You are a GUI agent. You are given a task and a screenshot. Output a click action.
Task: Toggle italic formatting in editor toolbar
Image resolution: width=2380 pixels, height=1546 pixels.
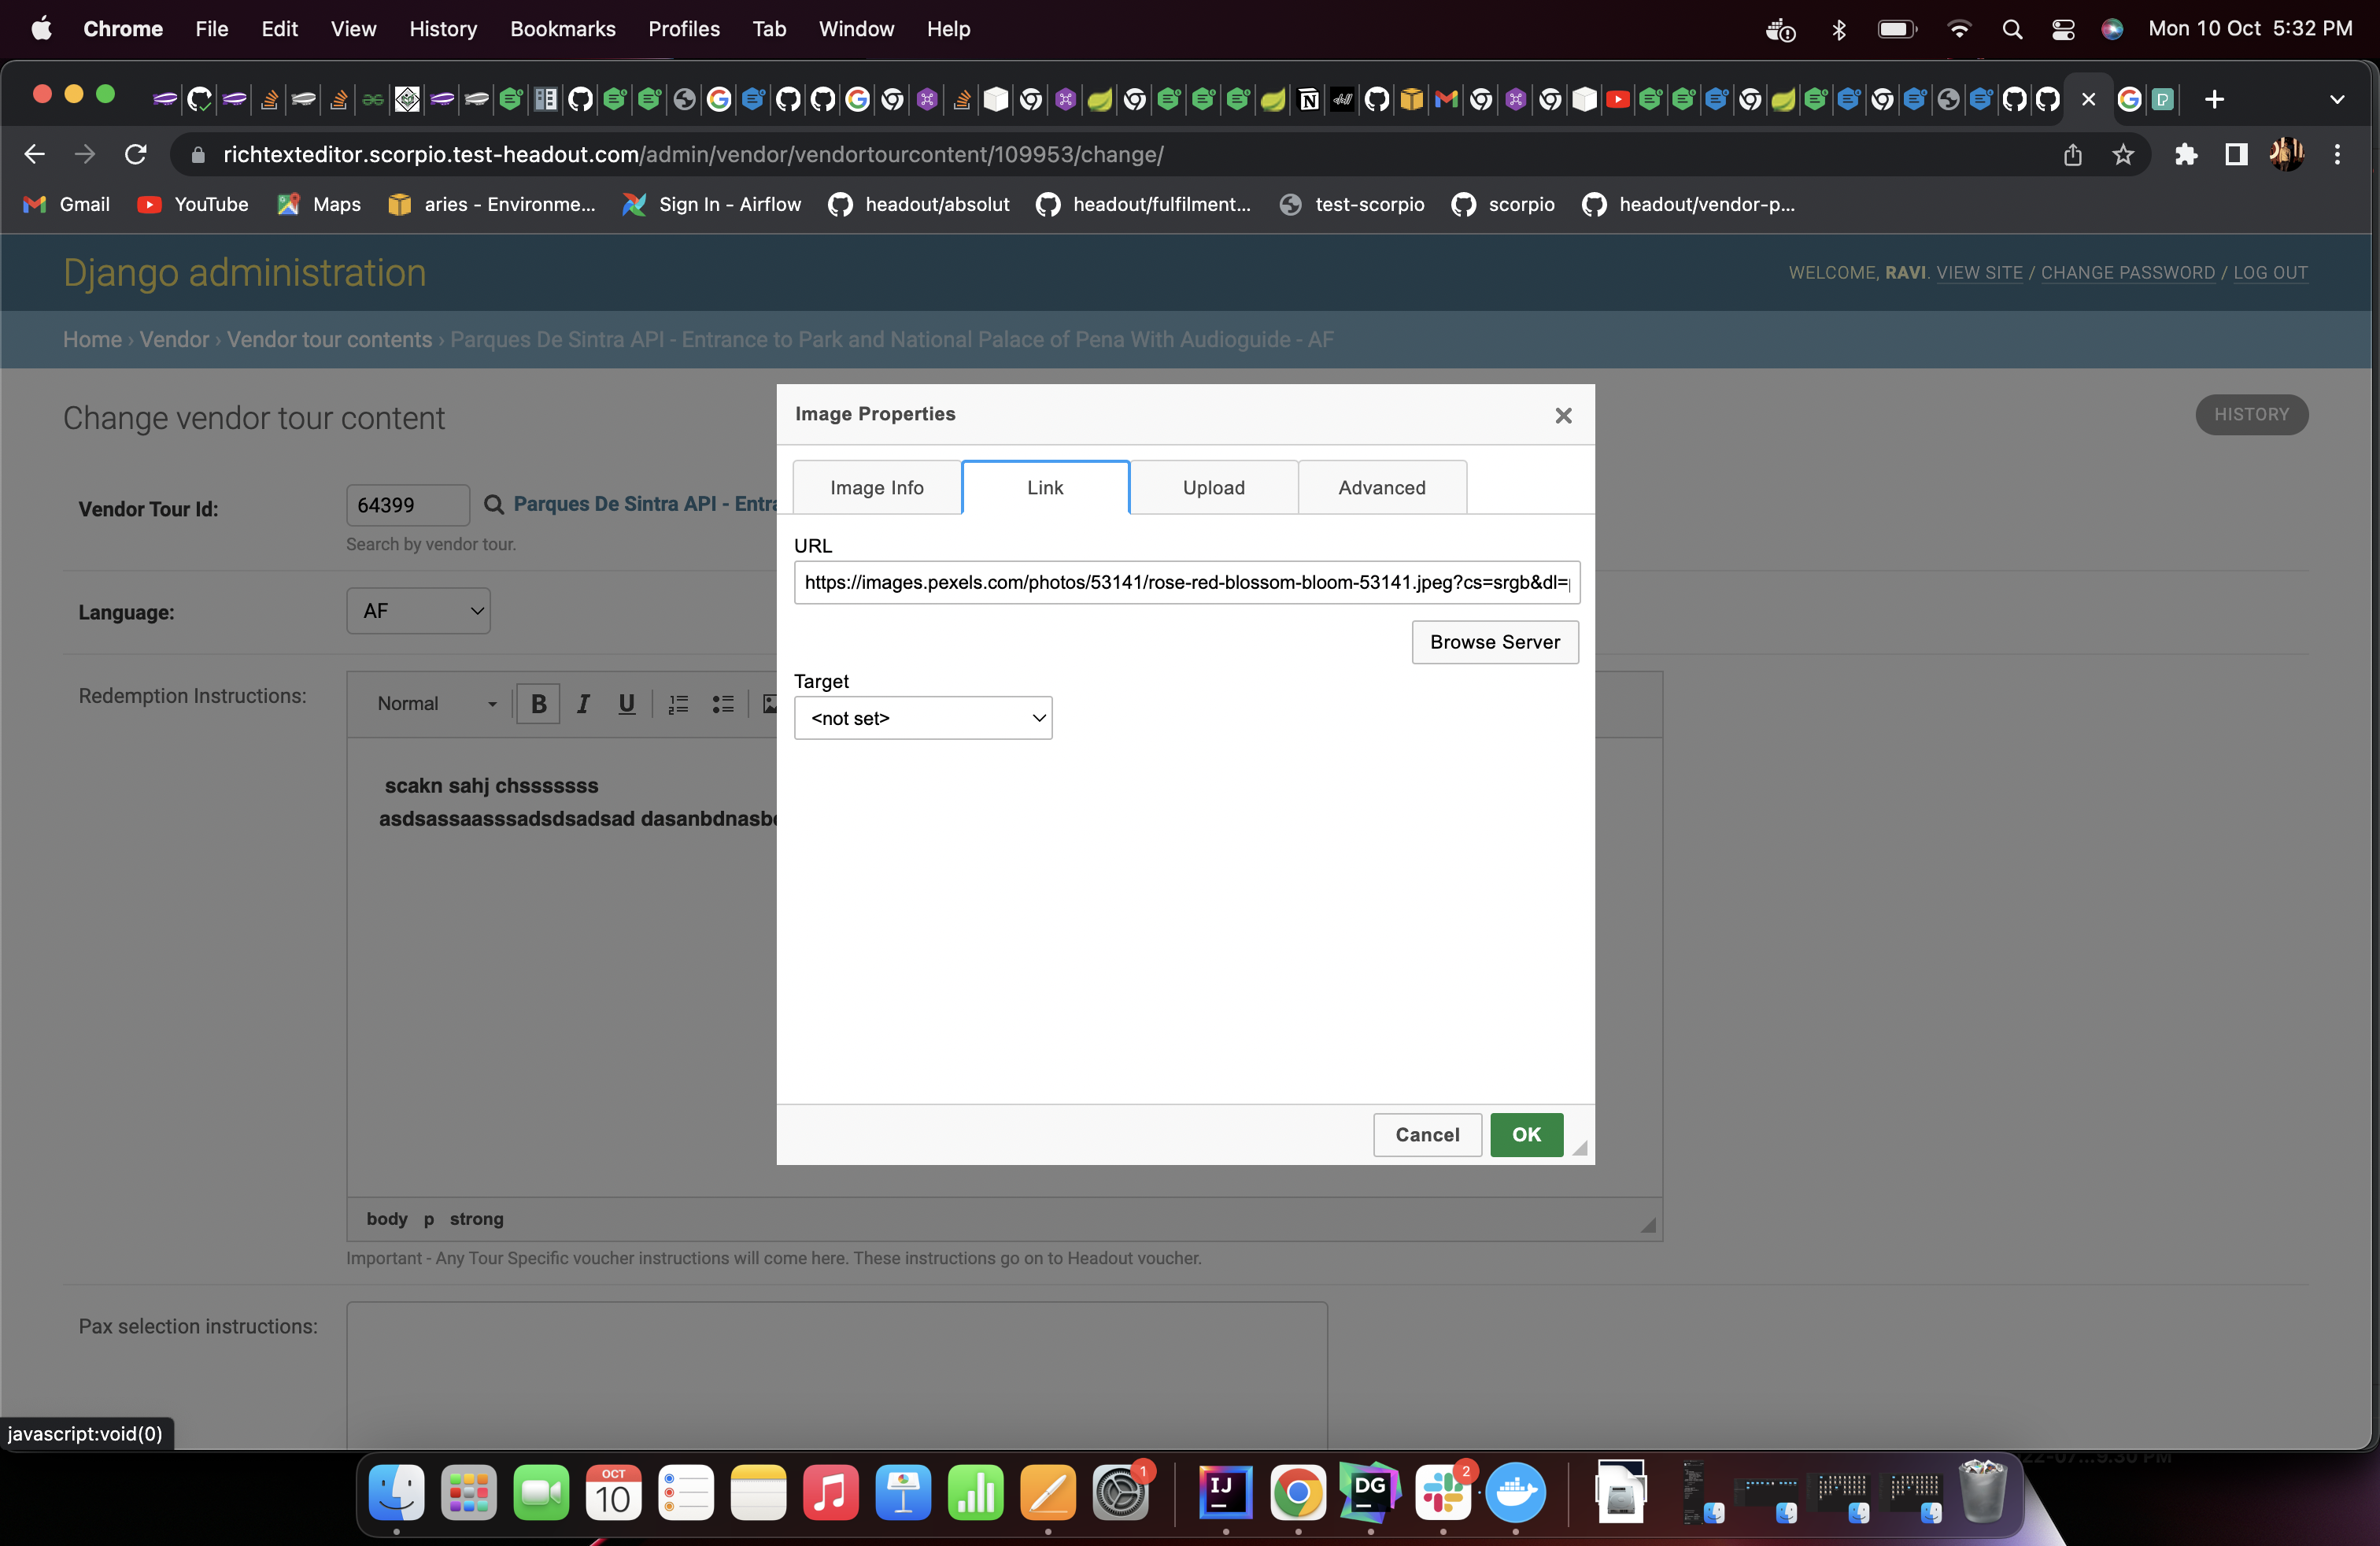point(583,703)
